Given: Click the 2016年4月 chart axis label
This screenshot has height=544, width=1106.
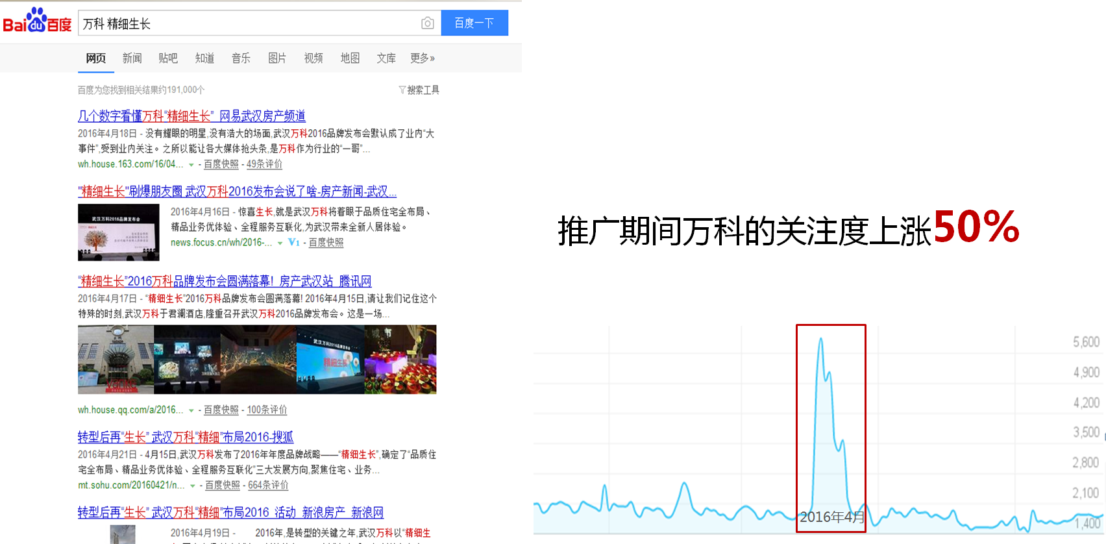Looking at the screenshot, I should [x=832, y=517].
